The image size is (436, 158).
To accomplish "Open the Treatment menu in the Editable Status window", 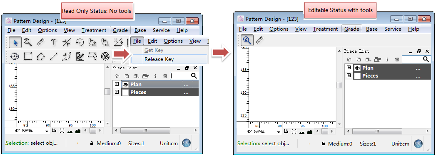I will [325, 29].
